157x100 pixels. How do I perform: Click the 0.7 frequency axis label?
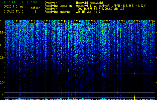click(2, 82)
